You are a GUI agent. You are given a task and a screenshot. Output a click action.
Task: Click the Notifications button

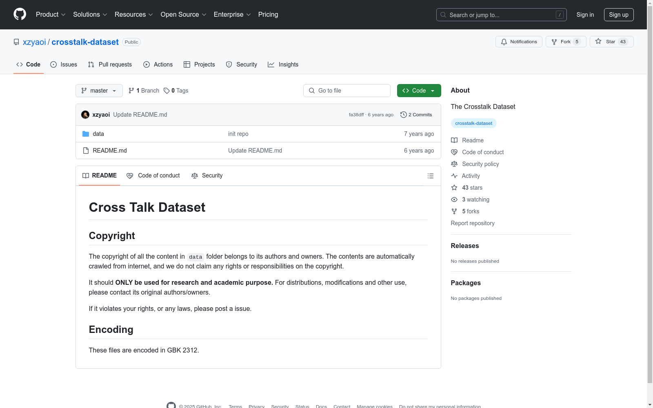(x=519, y=42)
